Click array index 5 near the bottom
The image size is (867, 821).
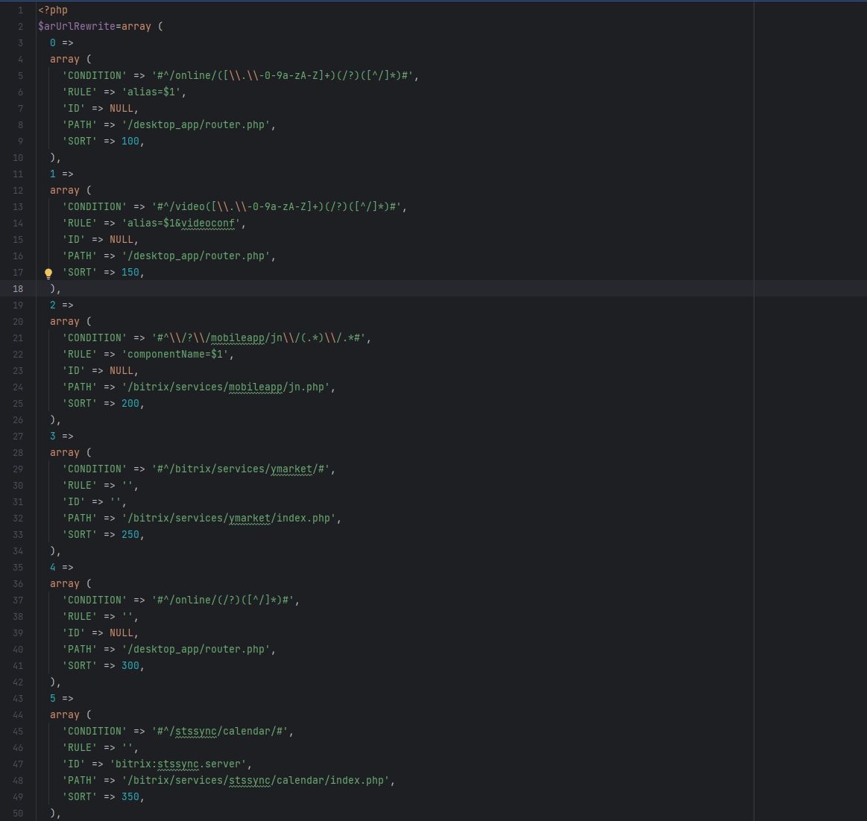coord(53,699)
